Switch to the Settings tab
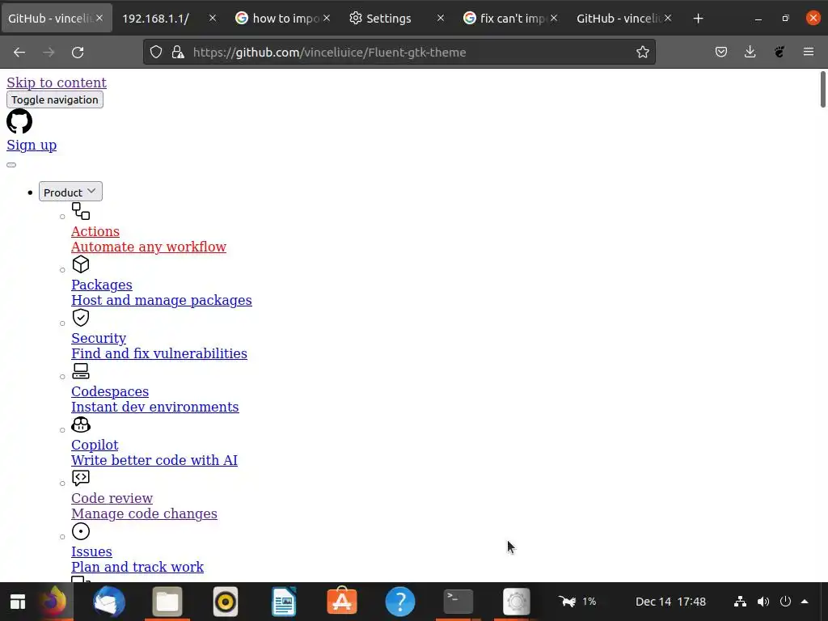Screen dimensions: 828x621 click(397, 19)
